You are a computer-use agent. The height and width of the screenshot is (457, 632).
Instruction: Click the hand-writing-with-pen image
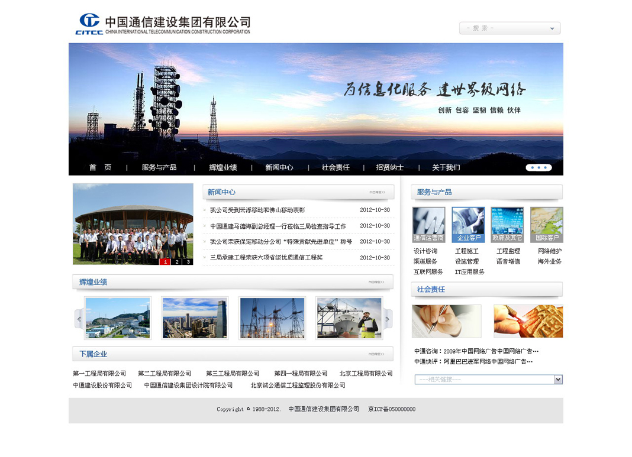447,321
